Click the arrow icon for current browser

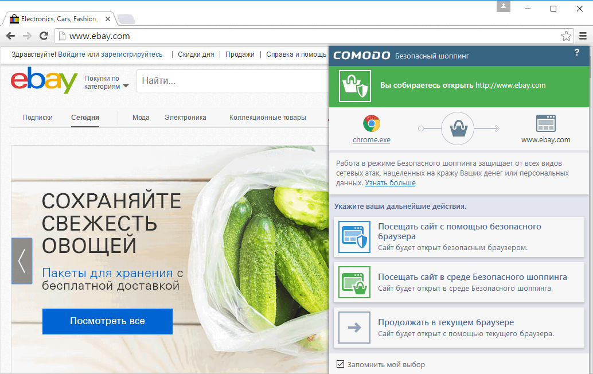pos(354,328)
